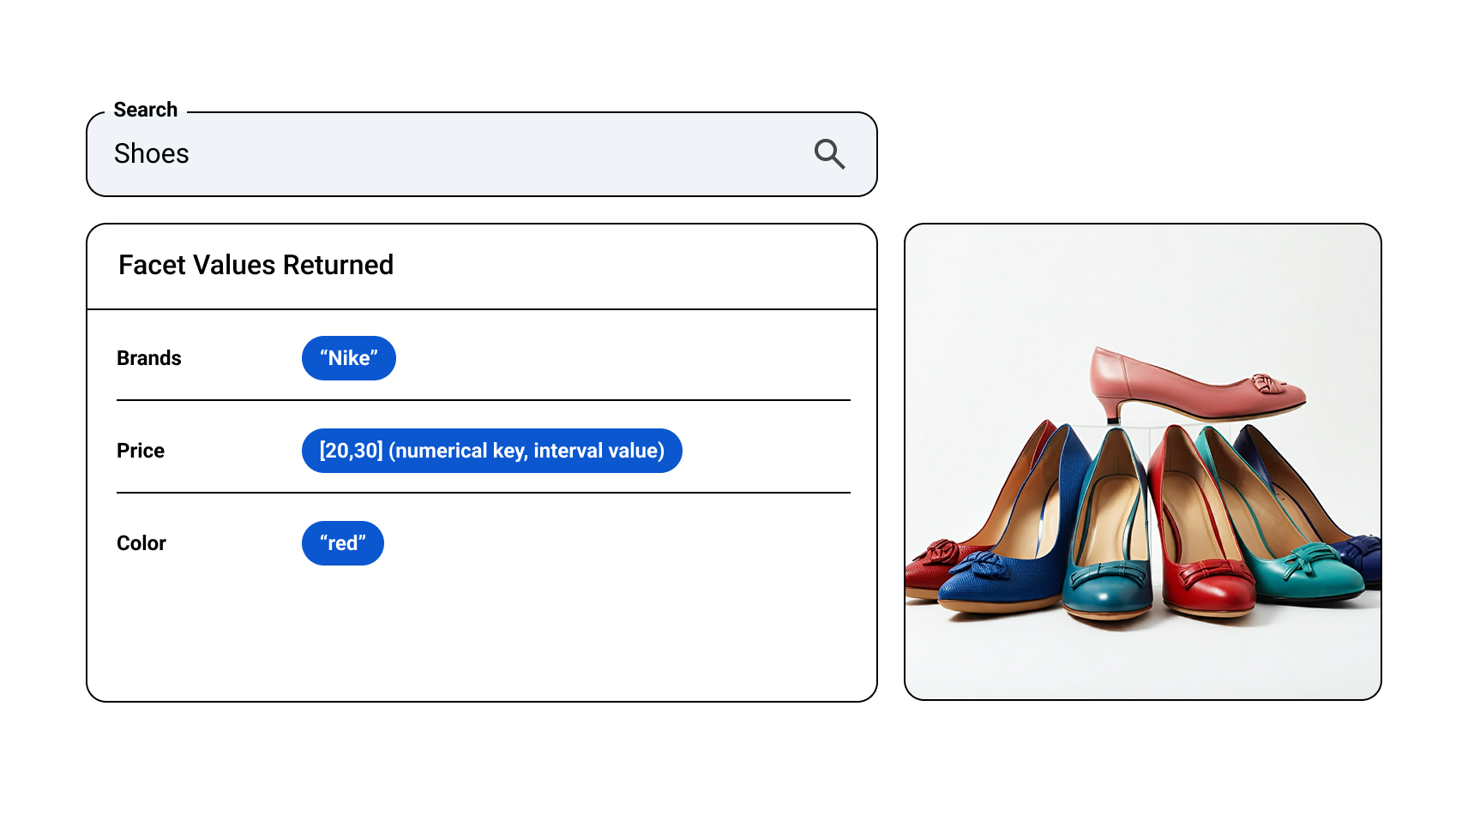Image resolution: width=1468 pixels, height=826 pixels.
Task: Click the "Shoes" query text
Action: (x=152, y=154)
